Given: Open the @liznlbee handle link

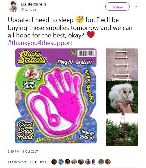Looking at the screenshot, I should (x=28, y=10).
